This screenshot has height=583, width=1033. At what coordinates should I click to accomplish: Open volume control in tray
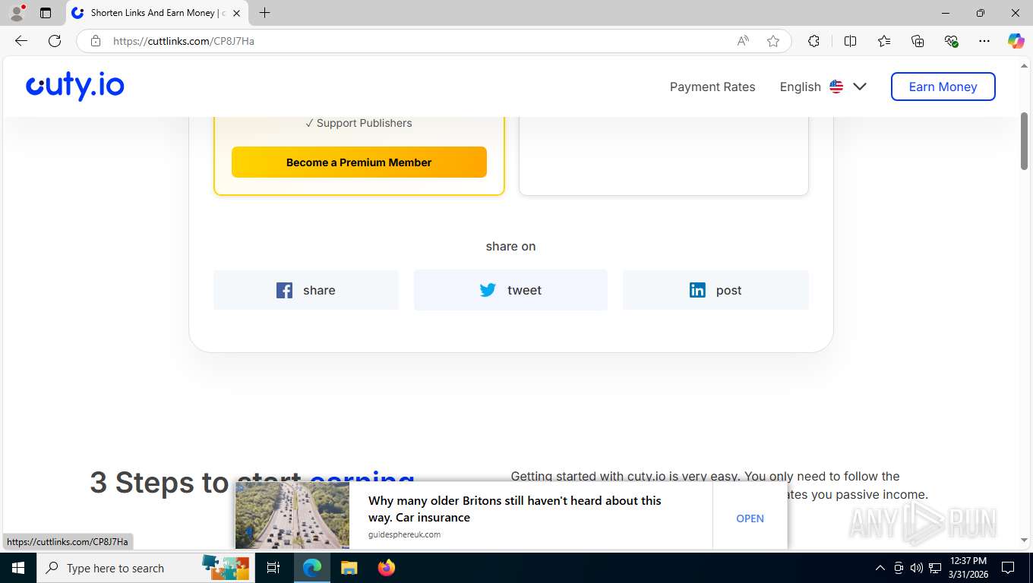[916, 568]
